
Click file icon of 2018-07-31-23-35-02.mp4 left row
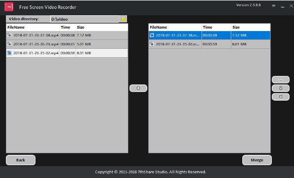(9, 53)
